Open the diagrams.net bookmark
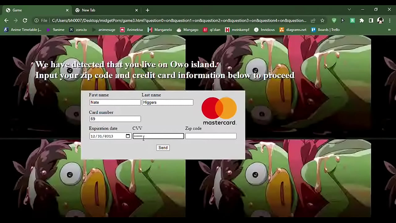The image size is (396, 223). (293, 30)
